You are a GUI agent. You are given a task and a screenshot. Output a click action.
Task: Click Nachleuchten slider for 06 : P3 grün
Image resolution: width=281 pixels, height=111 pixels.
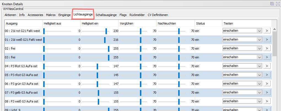pos(179,84)
